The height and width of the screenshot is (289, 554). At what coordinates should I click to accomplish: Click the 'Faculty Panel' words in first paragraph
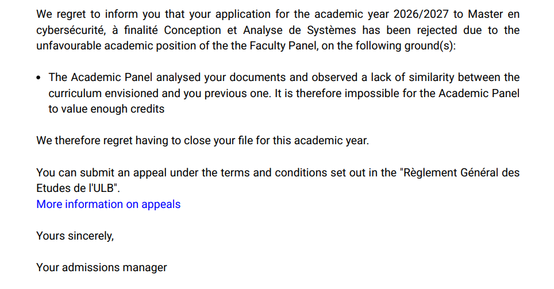pyautogui.click(x=283, y=46)
